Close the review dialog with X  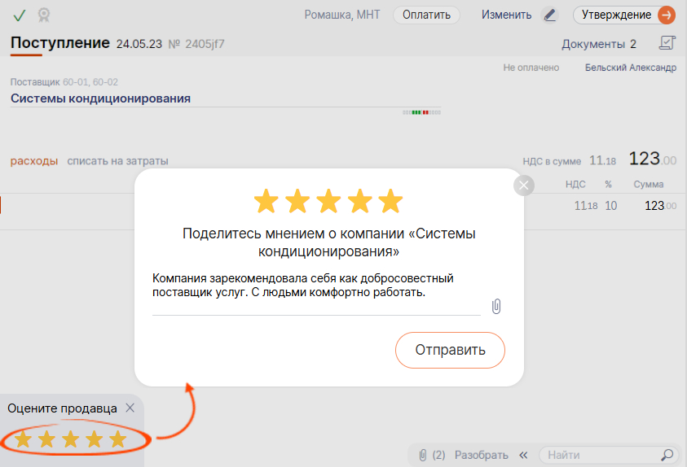pyautogui.click(x=524, y=185)
